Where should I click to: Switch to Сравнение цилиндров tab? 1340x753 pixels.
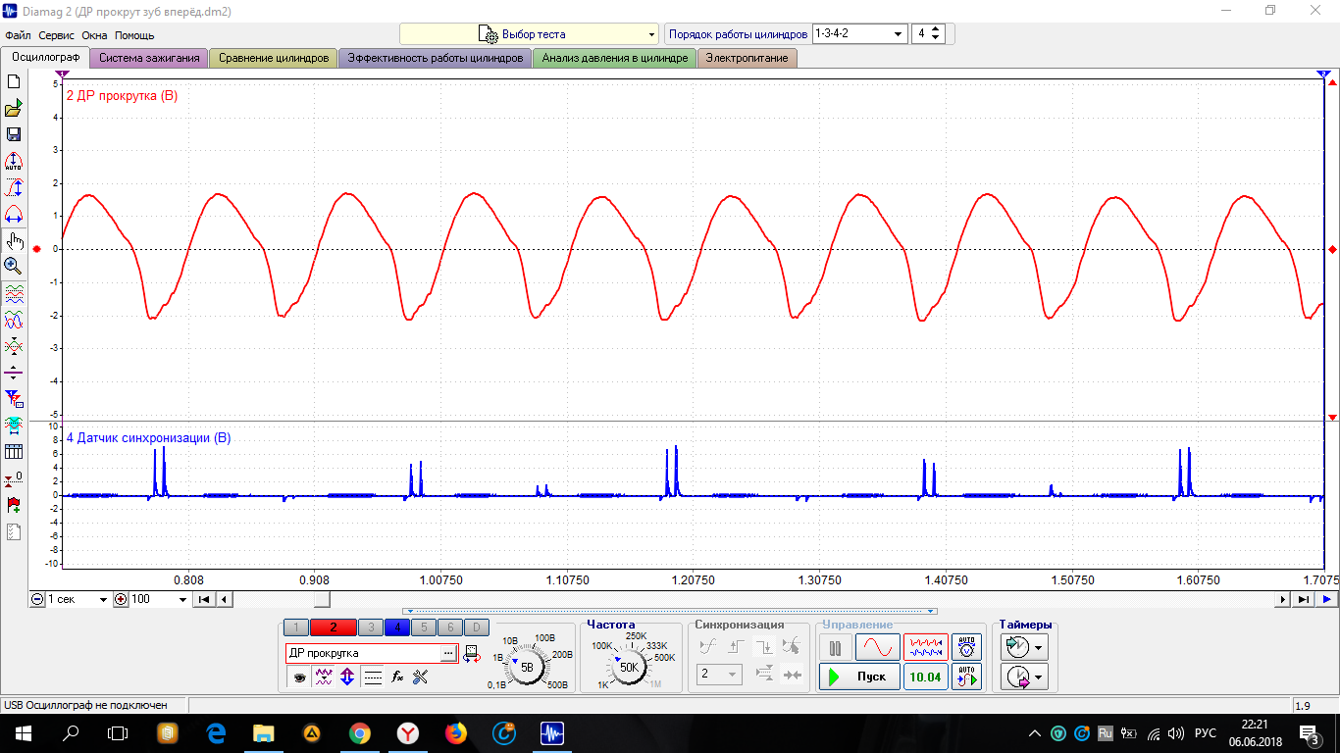[x=274, y=58]
